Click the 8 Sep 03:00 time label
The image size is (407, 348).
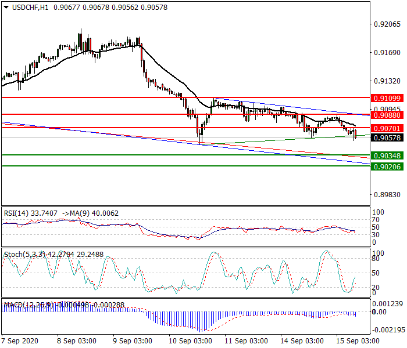pyautogui.click(x=77, y=341)
